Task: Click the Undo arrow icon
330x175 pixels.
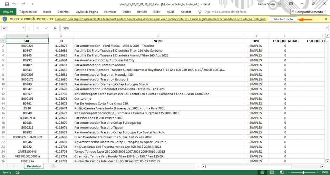Action: (14, 4)
